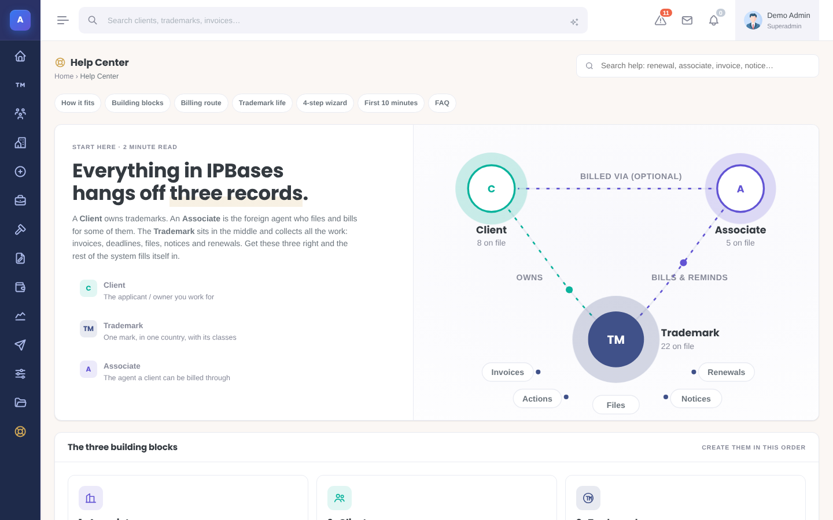Open the paper plane sidebar icon
This screenshot has width=833, height=520.
(x=20, y=345)
